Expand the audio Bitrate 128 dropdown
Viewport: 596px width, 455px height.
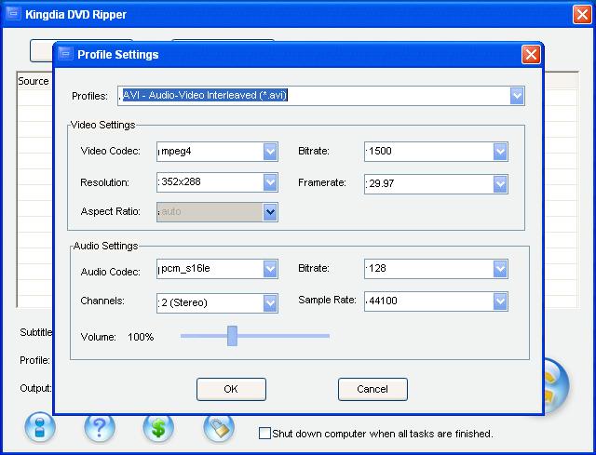tap(500, 269)
